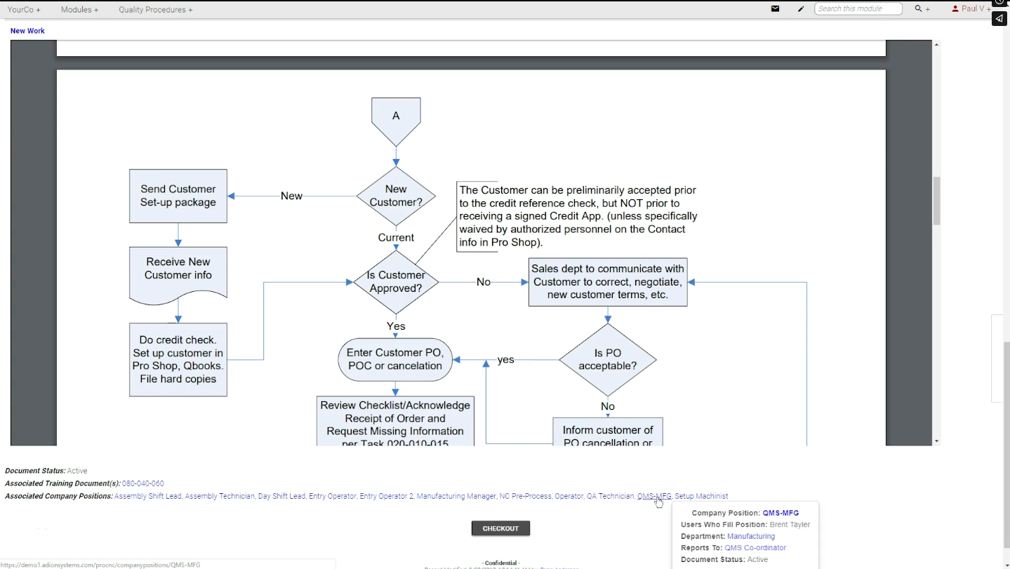The height and width of the screenshot is (569, 1010).
Task: Open the QMS Co-ordinator link
Action: point(755,548)
